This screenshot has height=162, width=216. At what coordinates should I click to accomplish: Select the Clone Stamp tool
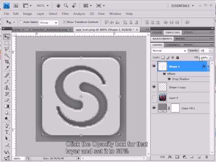(7, 88)
